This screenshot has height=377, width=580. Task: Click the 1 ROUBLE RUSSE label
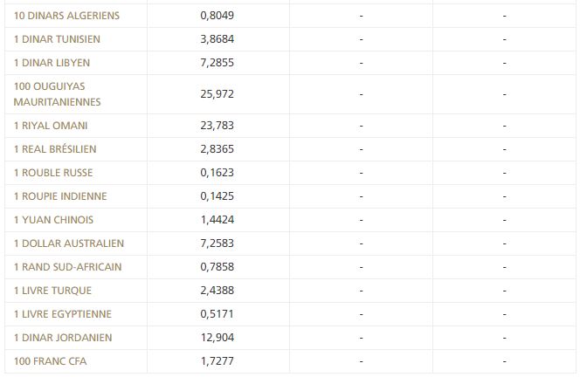[53, 173]
